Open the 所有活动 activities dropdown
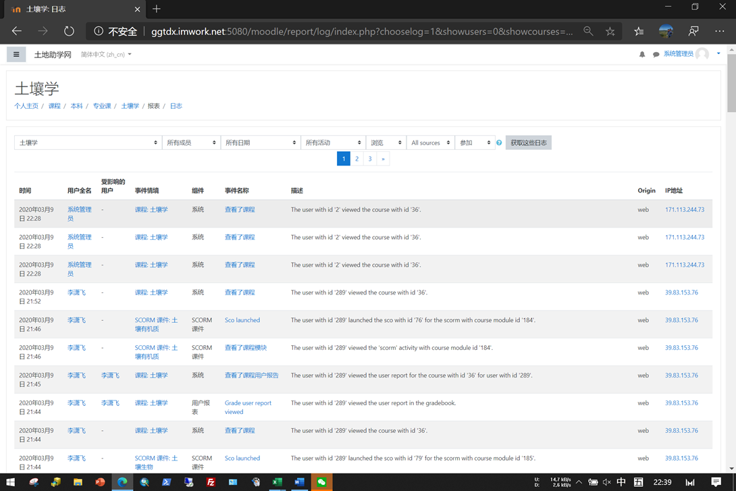 pos(333,143)
